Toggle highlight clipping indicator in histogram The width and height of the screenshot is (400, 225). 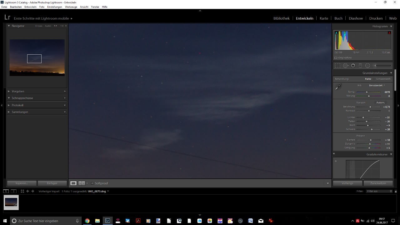[389, 33]
